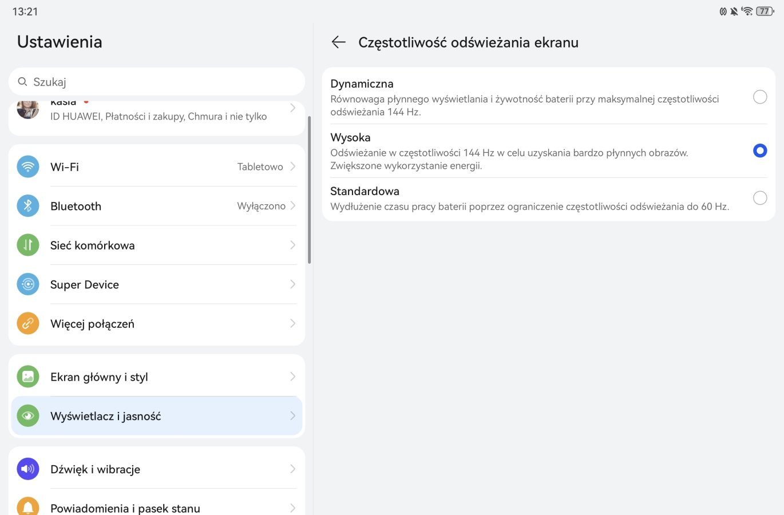Open chevron on Ekran główny i styl row
The height and width of the screenshot is (515, 784).
point(292,377)
